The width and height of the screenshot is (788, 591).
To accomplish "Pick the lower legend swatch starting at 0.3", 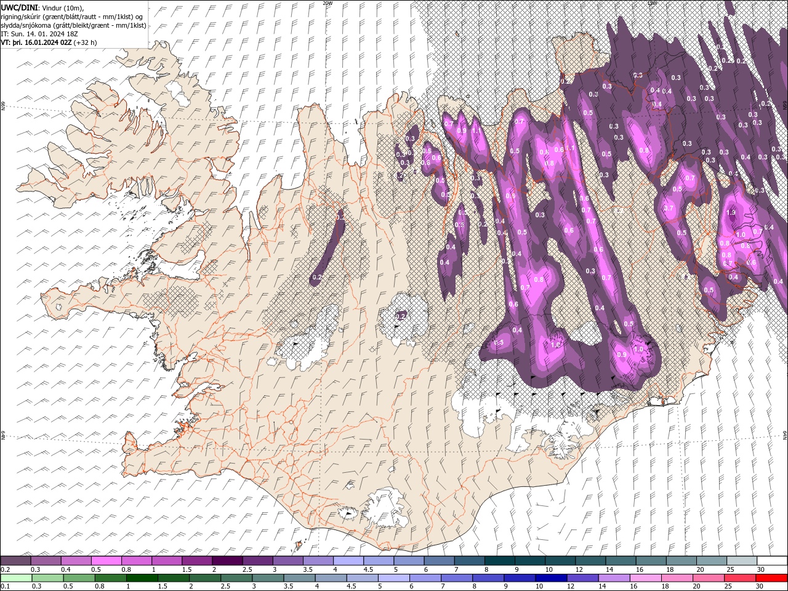I will pos(47,578).
